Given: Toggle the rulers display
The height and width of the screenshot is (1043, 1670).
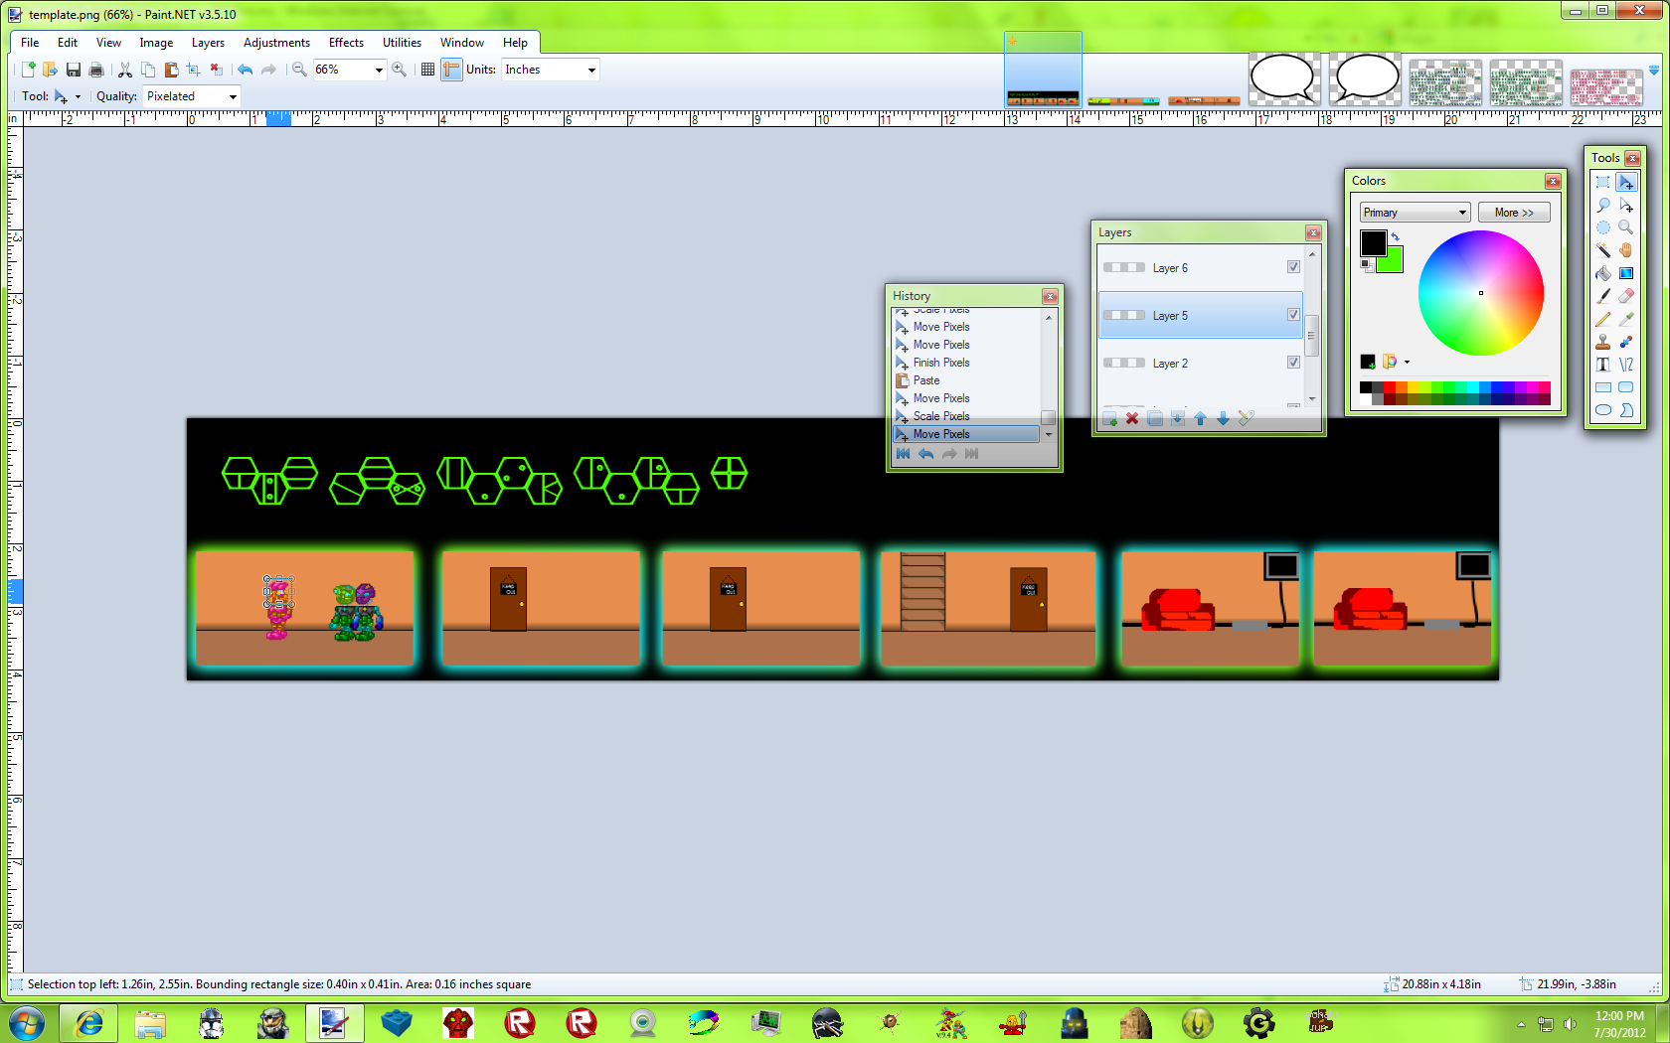Looking at the screenshot, I should coord(451,70).
